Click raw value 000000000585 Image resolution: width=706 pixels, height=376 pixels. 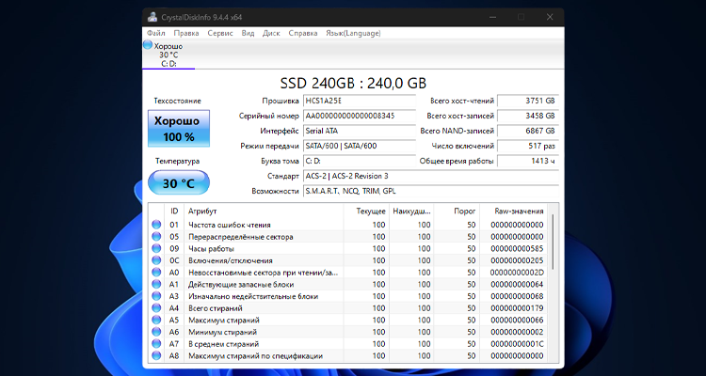coord(517,248)
